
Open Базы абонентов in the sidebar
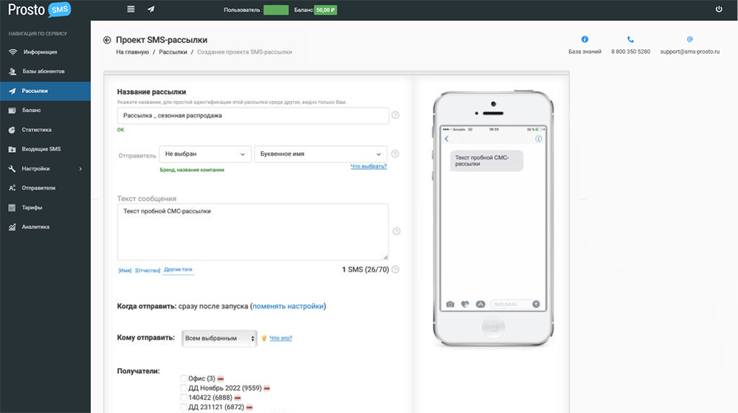(44, 72)
